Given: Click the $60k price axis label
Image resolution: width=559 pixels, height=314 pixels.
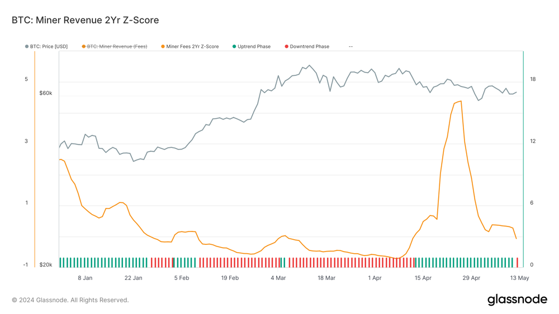Looking at the screenshot, I should pyautogui.click(x=46, y=93).
